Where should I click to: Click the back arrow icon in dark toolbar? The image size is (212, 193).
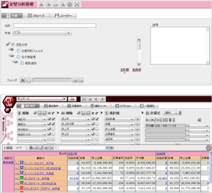[x=96, y=99]
